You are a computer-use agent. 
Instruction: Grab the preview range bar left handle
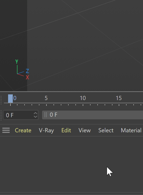click(x=46, y=115)
